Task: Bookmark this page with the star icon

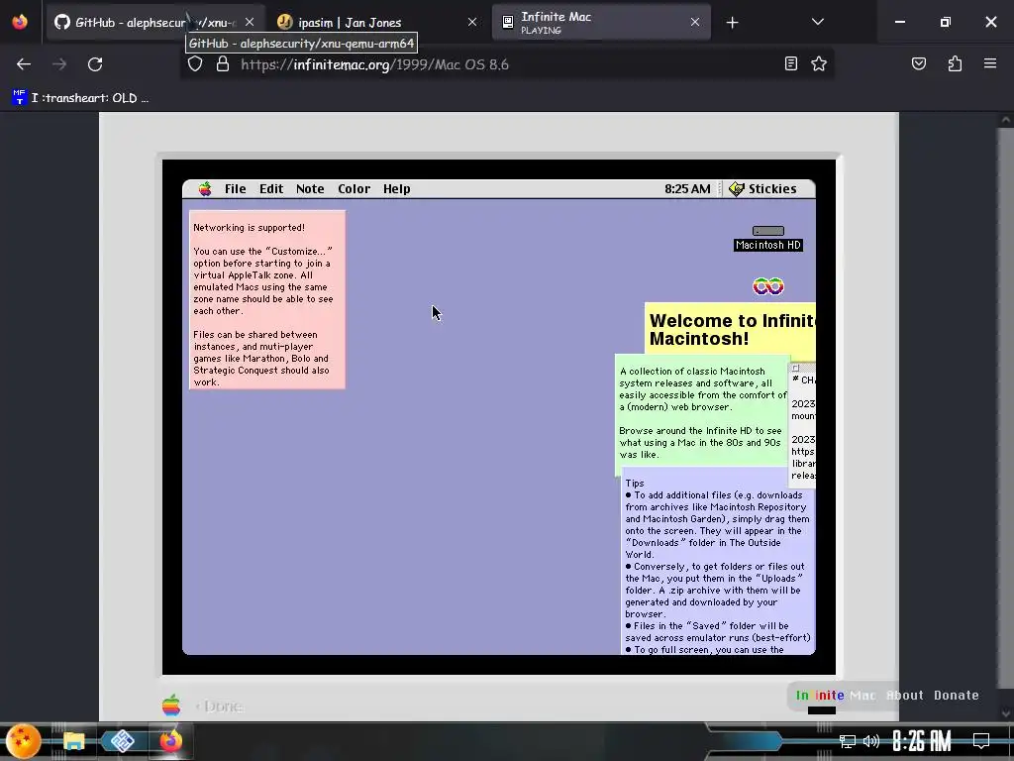Action: [x=819, y=63]
